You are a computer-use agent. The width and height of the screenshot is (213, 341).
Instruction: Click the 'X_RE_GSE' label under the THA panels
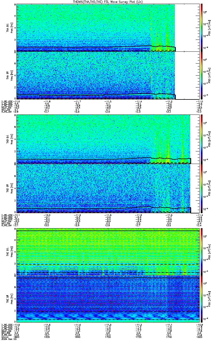click(x=7, y=101)
